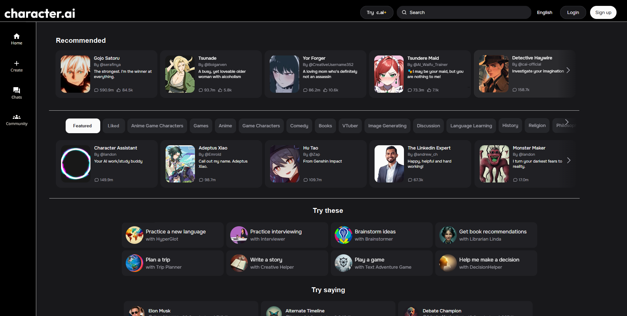The image size is (627, 316).
Task: Open the Liked tab
Action: coord(113,126)
